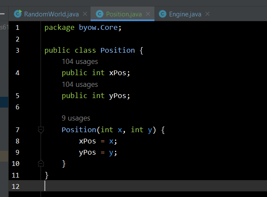Viewport: 267px width, 197px height.
Task: Show the 104 usages of xPos
Action: tap(80, 62)
